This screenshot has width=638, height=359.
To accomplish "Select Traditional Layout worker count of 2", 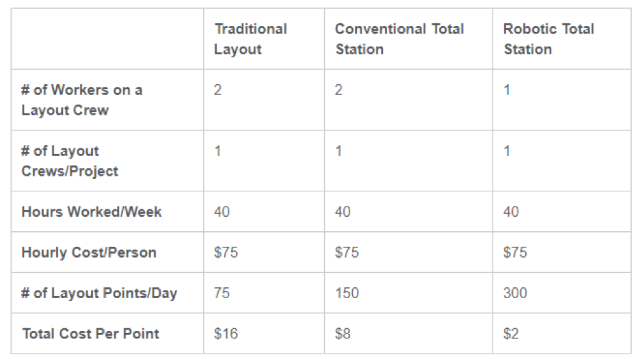I will click(217, 90).
